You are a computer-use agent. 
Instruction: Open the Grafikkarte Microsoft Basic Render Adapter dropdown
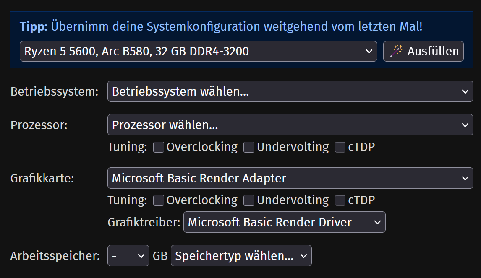(290, 178)
